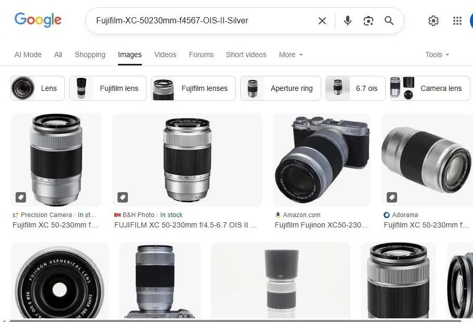
Task: Switch to the AI Mode tab
Action: coord(28,55)
